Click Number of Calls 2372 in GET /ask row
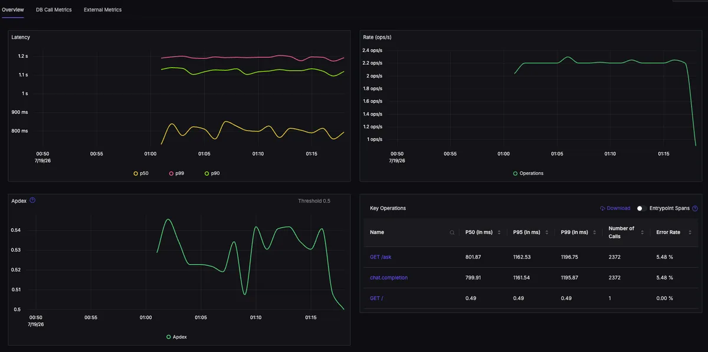Image resolution: width=708 pixels, height=352 pixels. (615, 257)
